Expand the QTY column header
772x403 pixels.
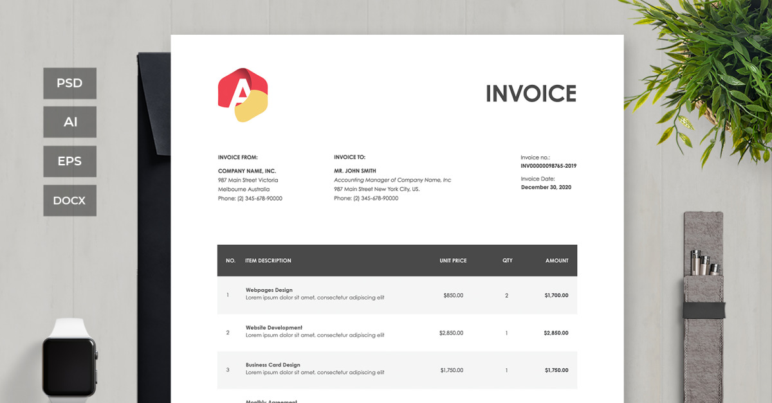[x=507, y=260]
